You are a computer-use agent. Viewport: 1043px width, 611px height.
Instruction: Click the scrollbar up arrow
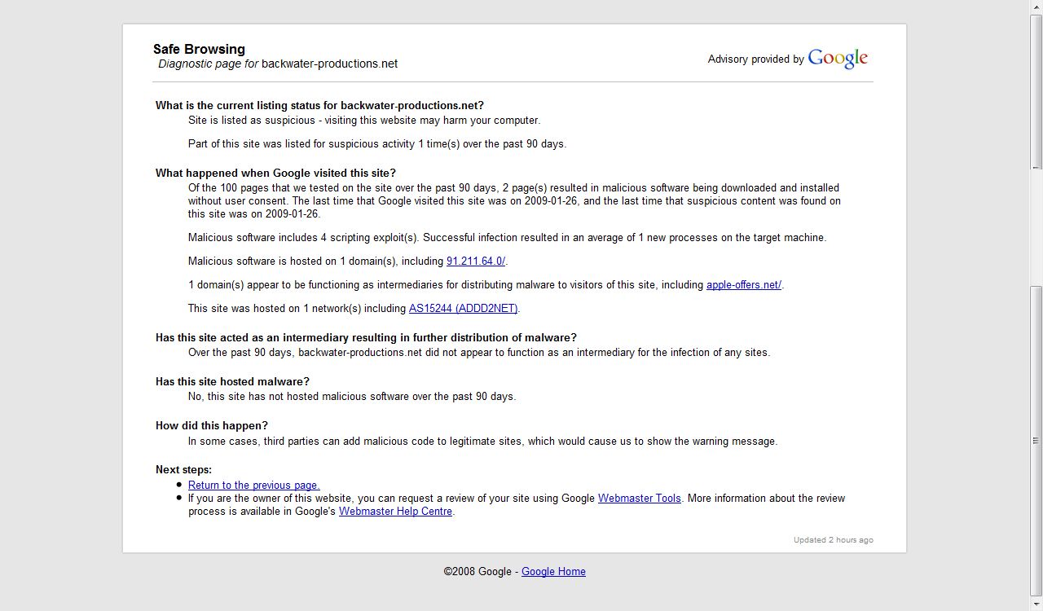click(1036, 7)
